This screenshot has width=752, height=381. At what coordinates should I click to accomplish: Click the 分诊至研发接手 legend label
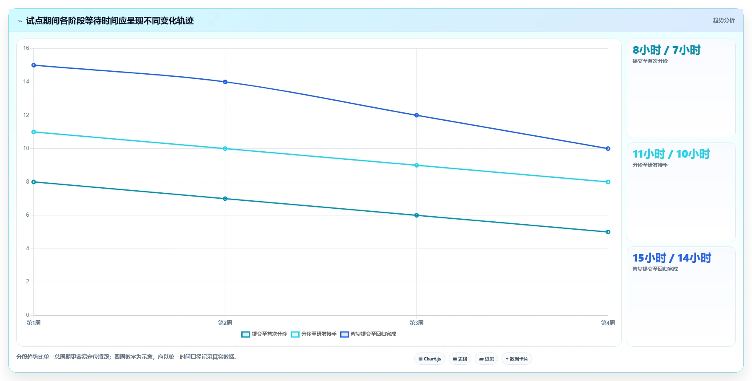click(319, 334)
